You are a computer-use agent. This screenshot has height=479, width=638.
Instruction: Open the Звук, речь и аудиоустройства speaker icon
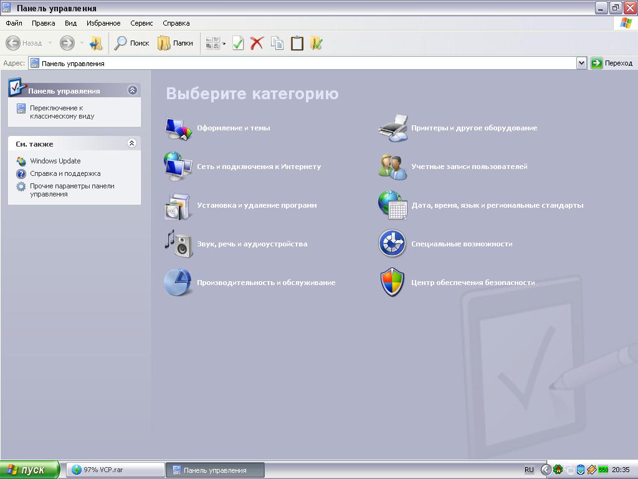179,244
